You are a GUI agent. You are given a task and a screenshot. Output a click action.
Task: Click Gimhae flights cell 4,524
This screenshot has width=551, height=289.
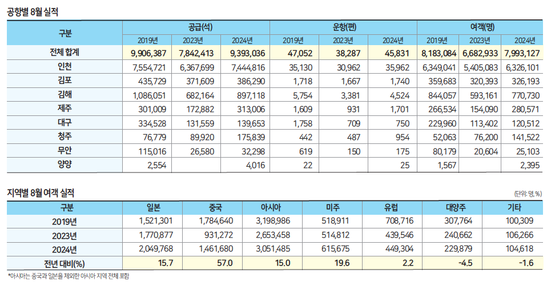point(399,95)
